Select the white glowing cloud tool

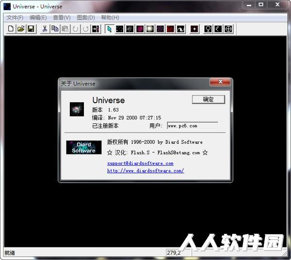150,29
